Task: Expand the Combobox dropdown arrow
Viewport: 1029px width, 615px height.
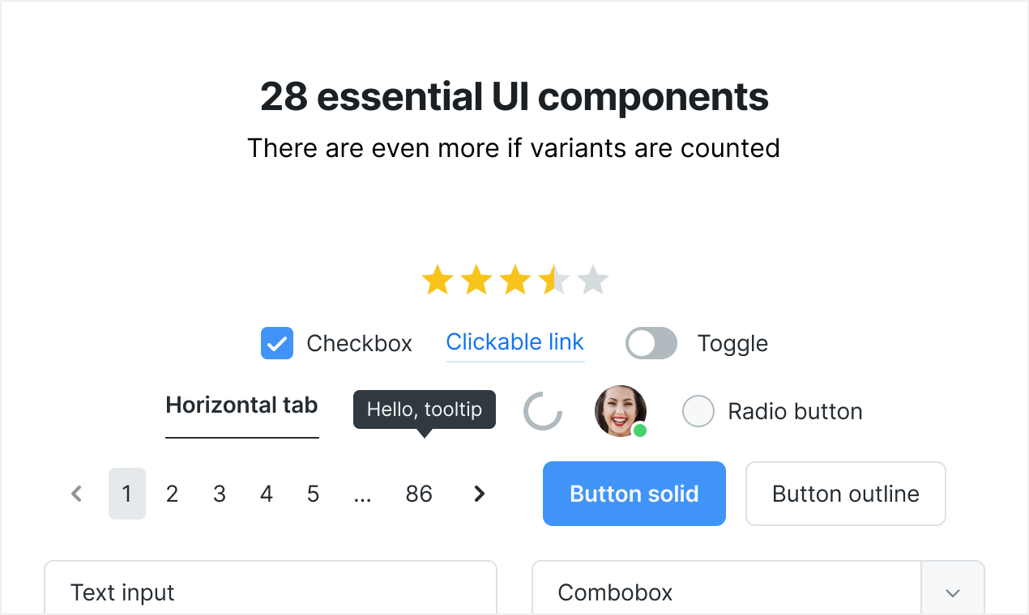Action: (953, 592)
